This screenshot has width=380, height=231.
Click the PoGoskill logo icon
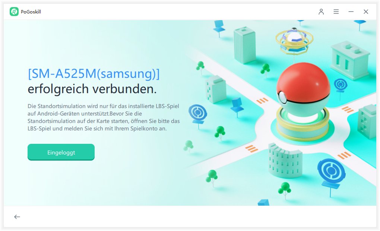point(14,12)
